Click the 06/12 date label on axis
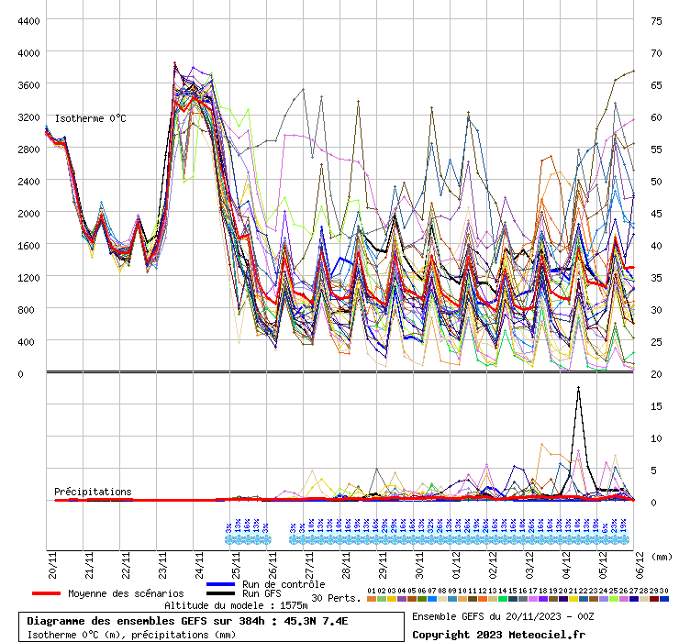 (x=640, y=561)
